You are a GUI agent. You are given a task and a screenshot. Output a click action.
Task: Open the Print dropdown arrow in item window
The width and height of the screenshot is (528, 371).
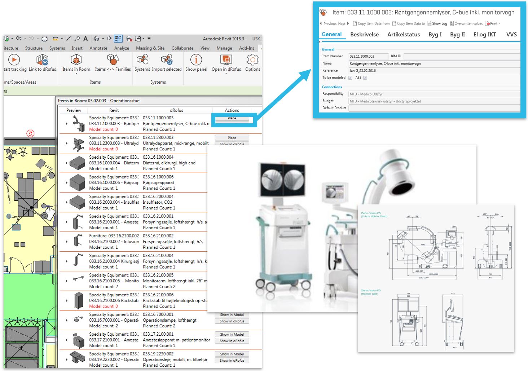point(500,23)
